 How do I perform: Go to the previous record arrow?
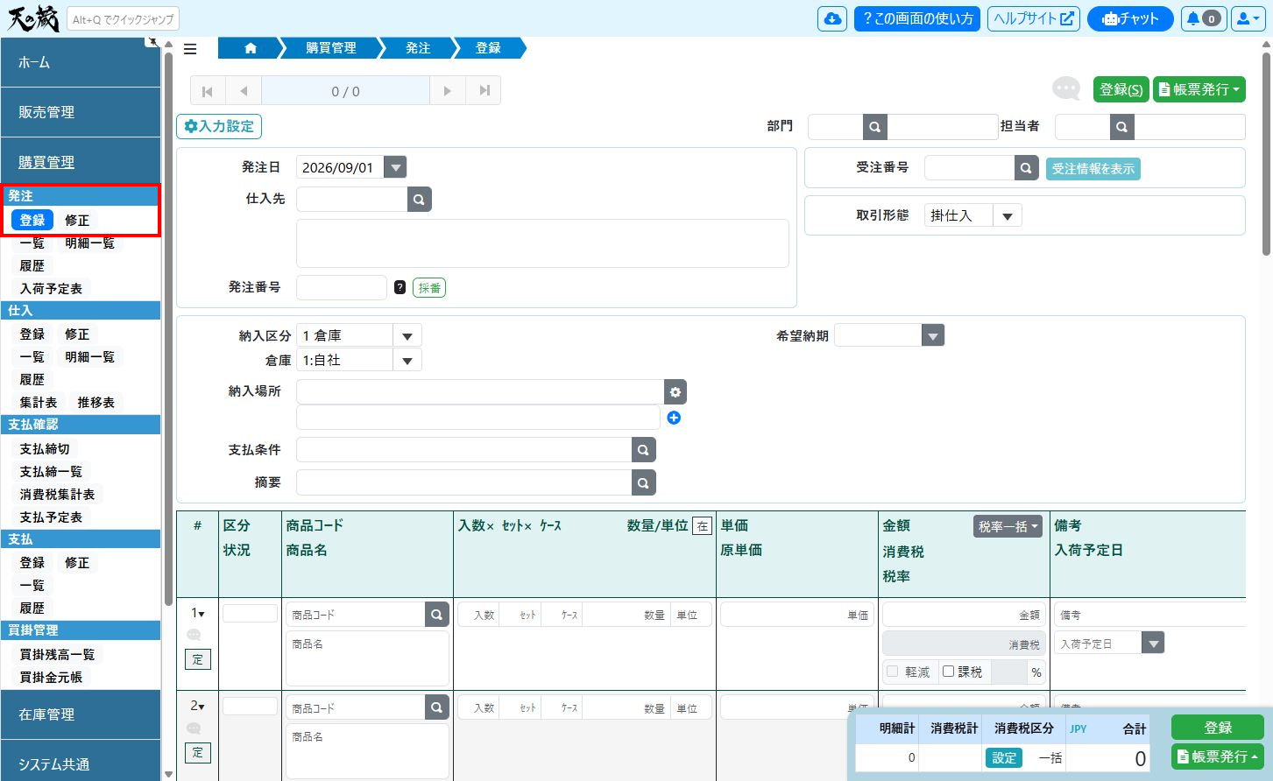coord(244,91)
